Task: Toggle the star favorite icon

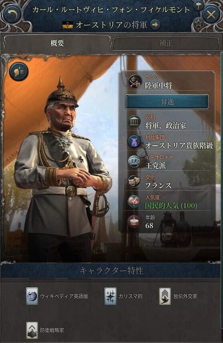Action: point(198,23)
